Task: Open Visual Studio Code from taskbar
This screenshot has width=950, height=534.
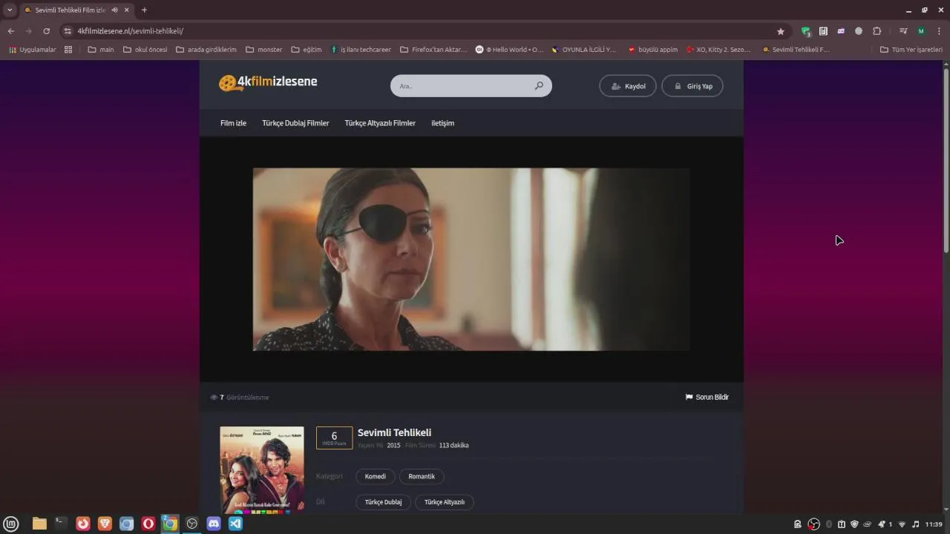Action: [235, 524]
